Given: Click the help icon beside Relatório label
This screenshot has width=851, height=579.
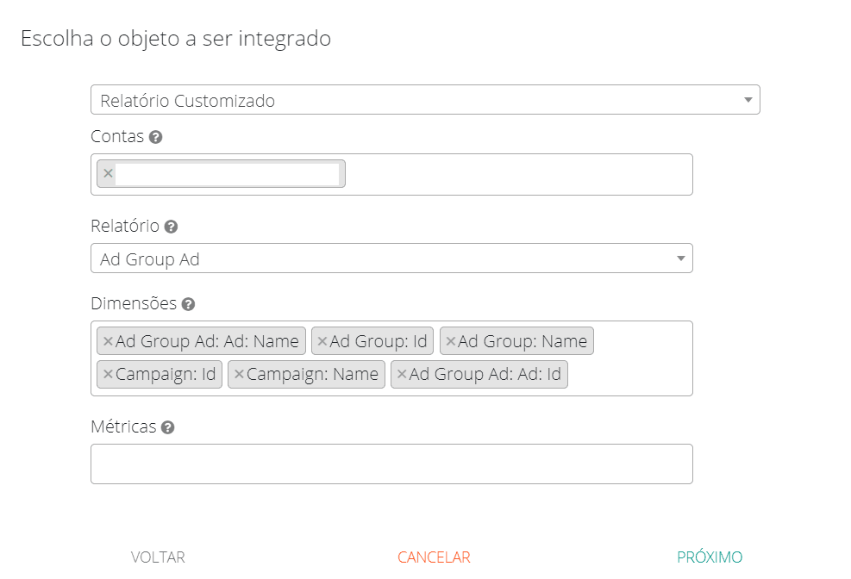Looking at the screenshot, I should (171, 227).
